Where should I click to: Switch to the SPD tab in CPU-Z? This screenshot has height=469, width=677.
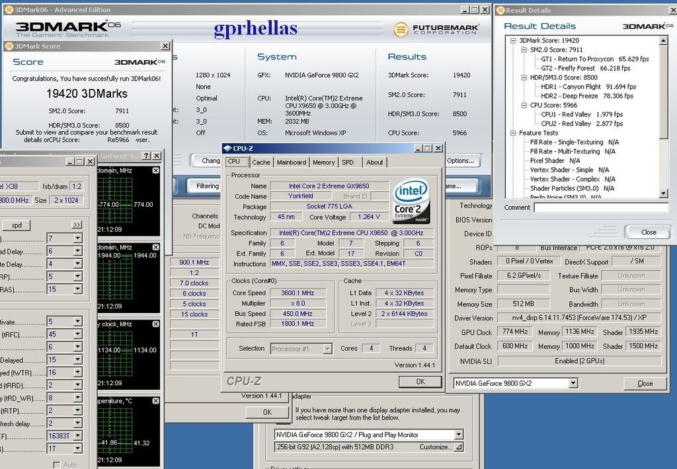click(348, 162)
